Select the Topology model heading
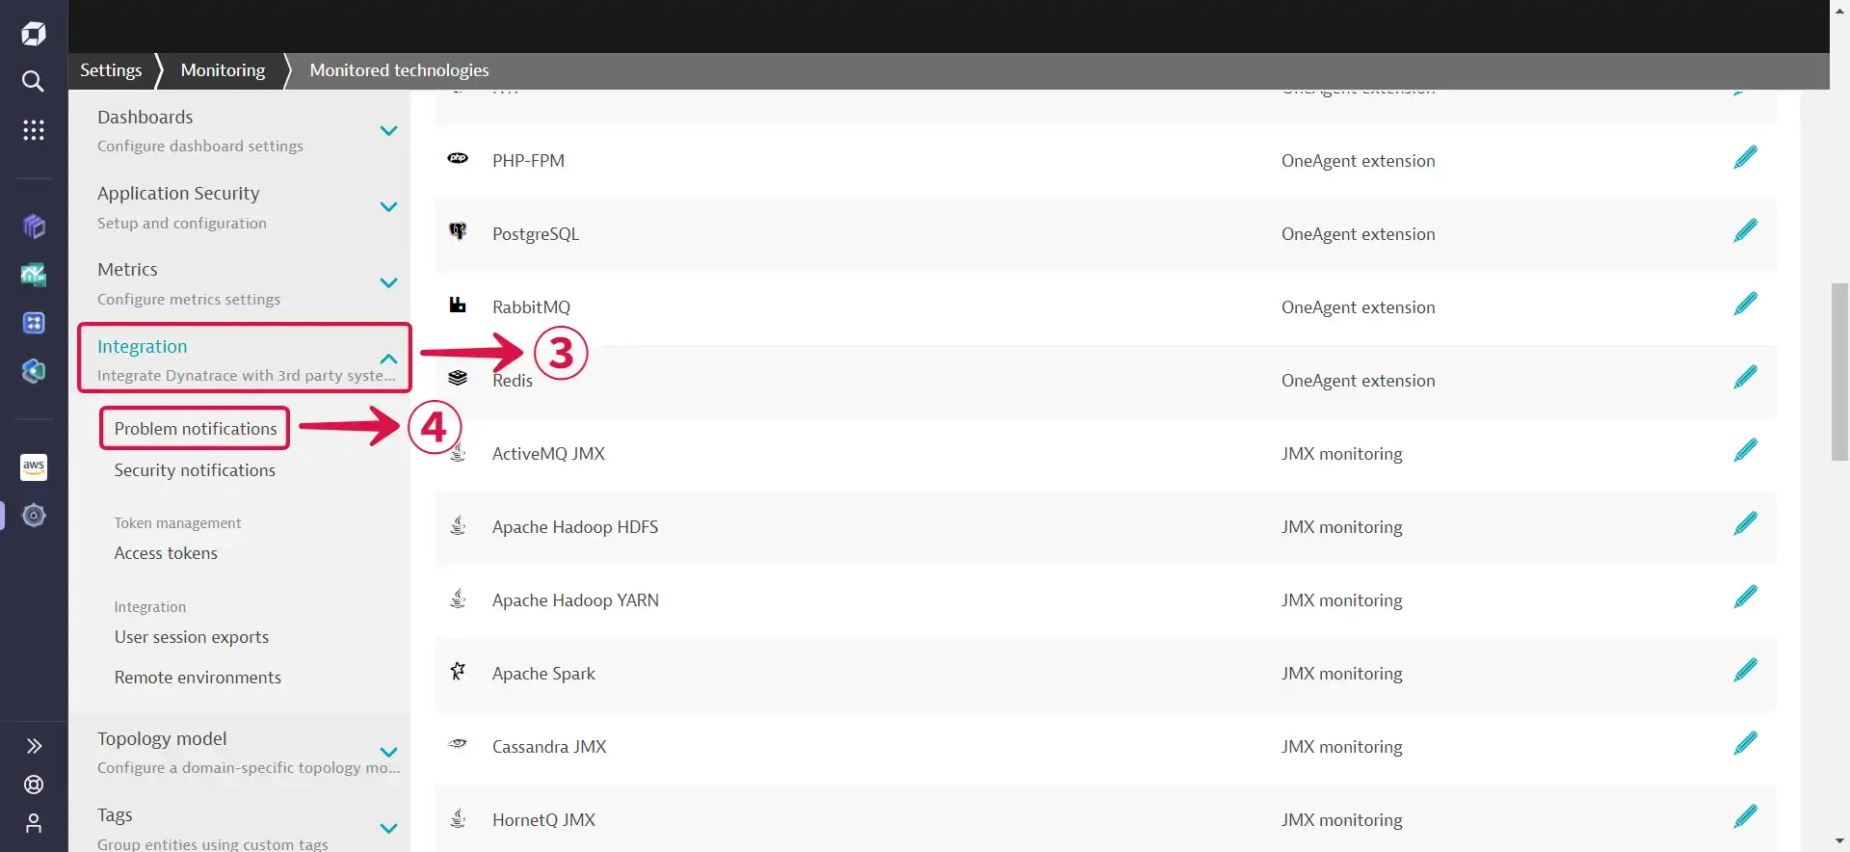The image size is (1850, 852). [162, 739]
